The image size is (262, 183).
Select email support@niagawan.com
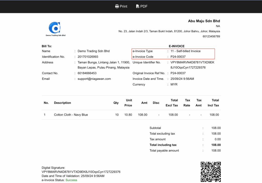pos(94,79)
